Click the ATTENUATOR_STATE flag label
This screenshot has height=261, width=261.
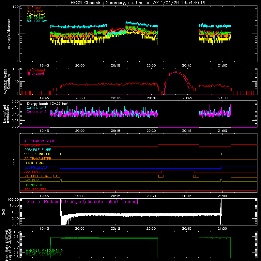(x=39, y=141)
